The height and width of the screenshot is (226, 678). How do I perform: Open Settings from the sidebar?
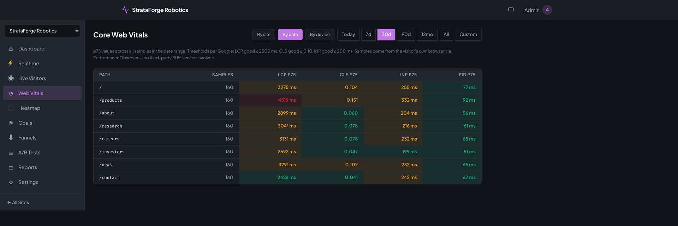(42, 182)
